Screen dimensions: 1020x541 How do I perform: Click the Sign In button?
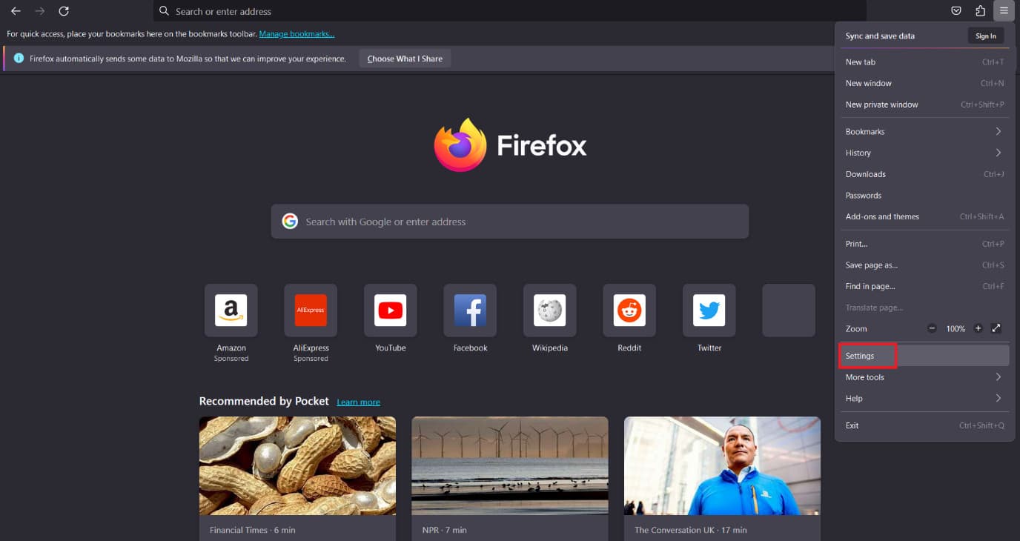pyautogui.click(x=985, y=36)
